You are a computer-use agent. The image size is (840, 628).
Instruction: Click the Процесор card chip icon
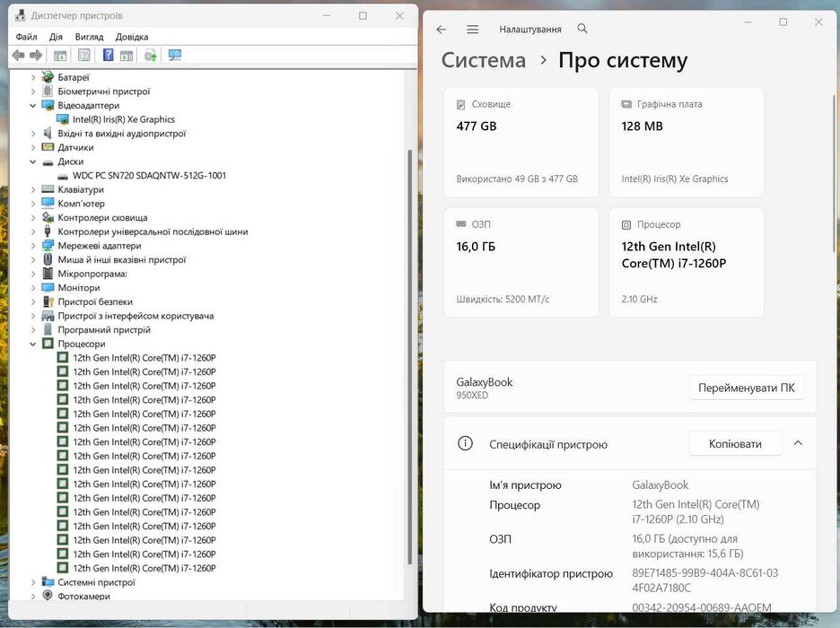pyautogui.click(x=626, y=225)
